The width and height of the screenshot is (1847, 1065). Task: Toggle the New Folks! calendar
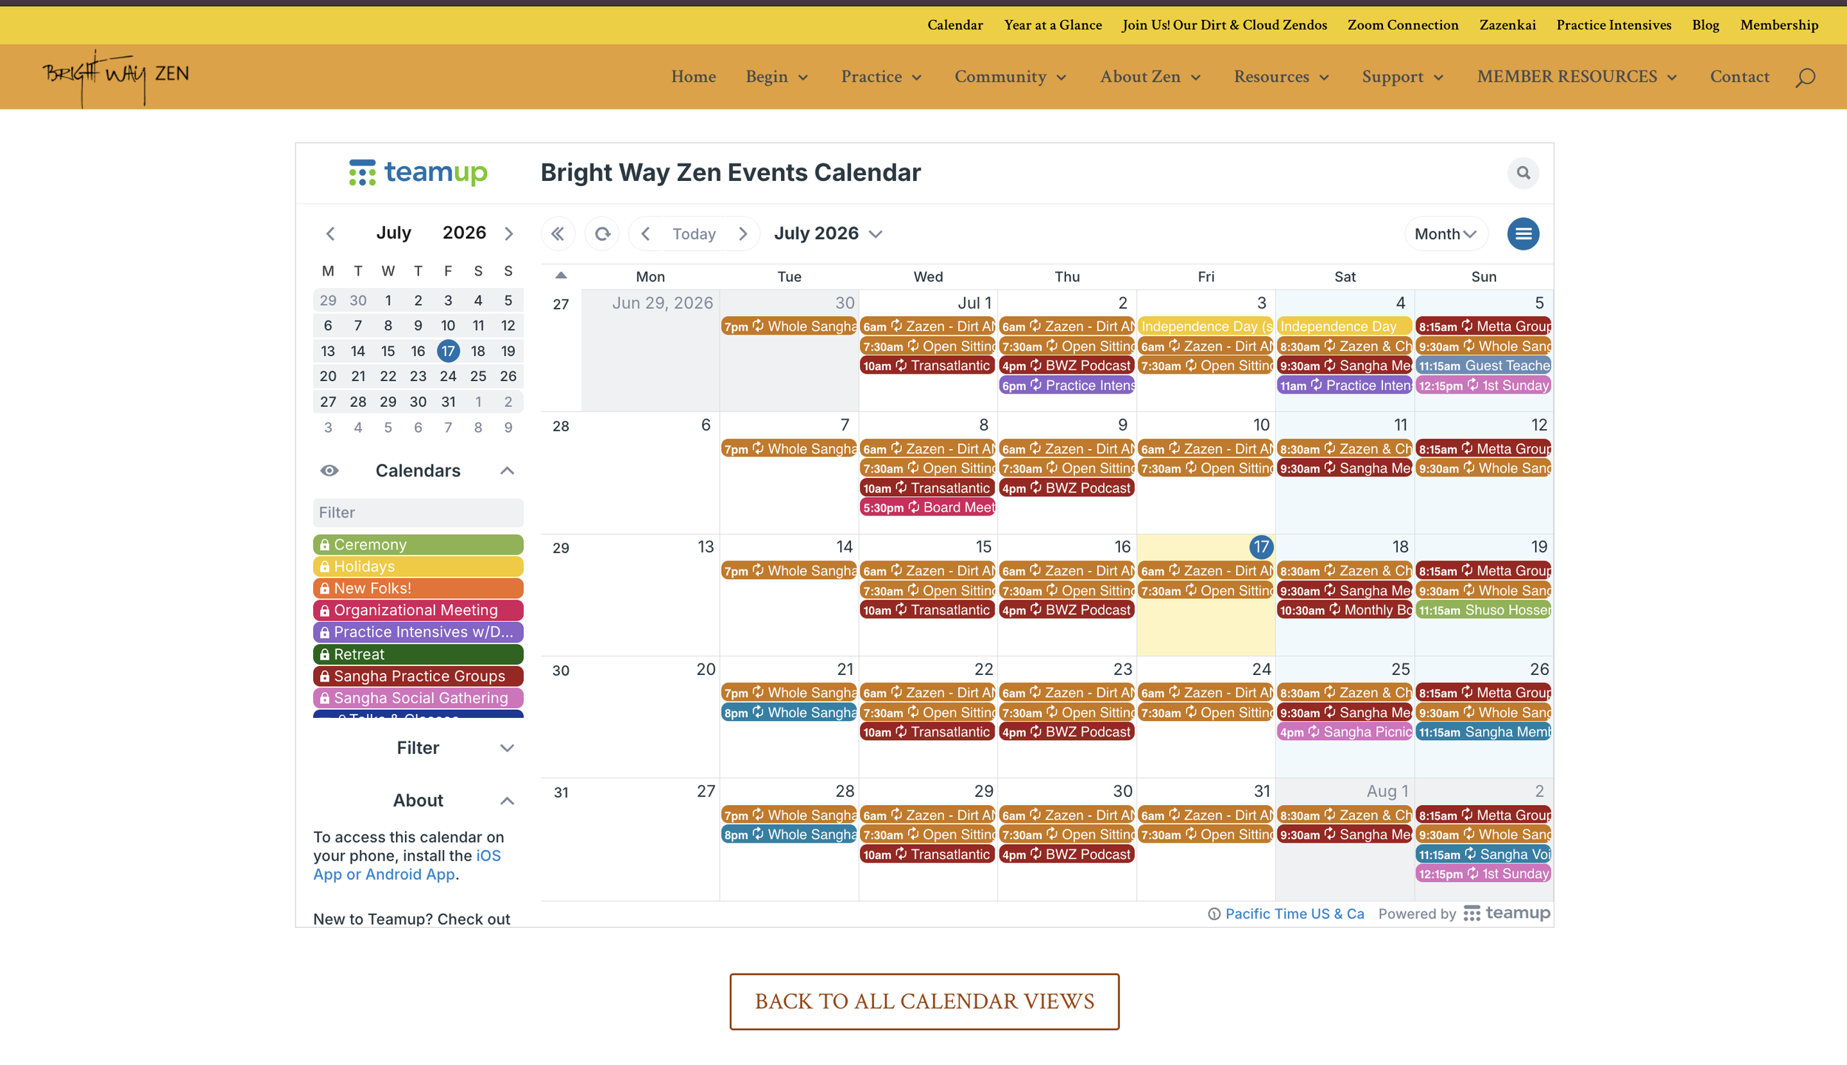pyautogui.click(x=418, y=589)
